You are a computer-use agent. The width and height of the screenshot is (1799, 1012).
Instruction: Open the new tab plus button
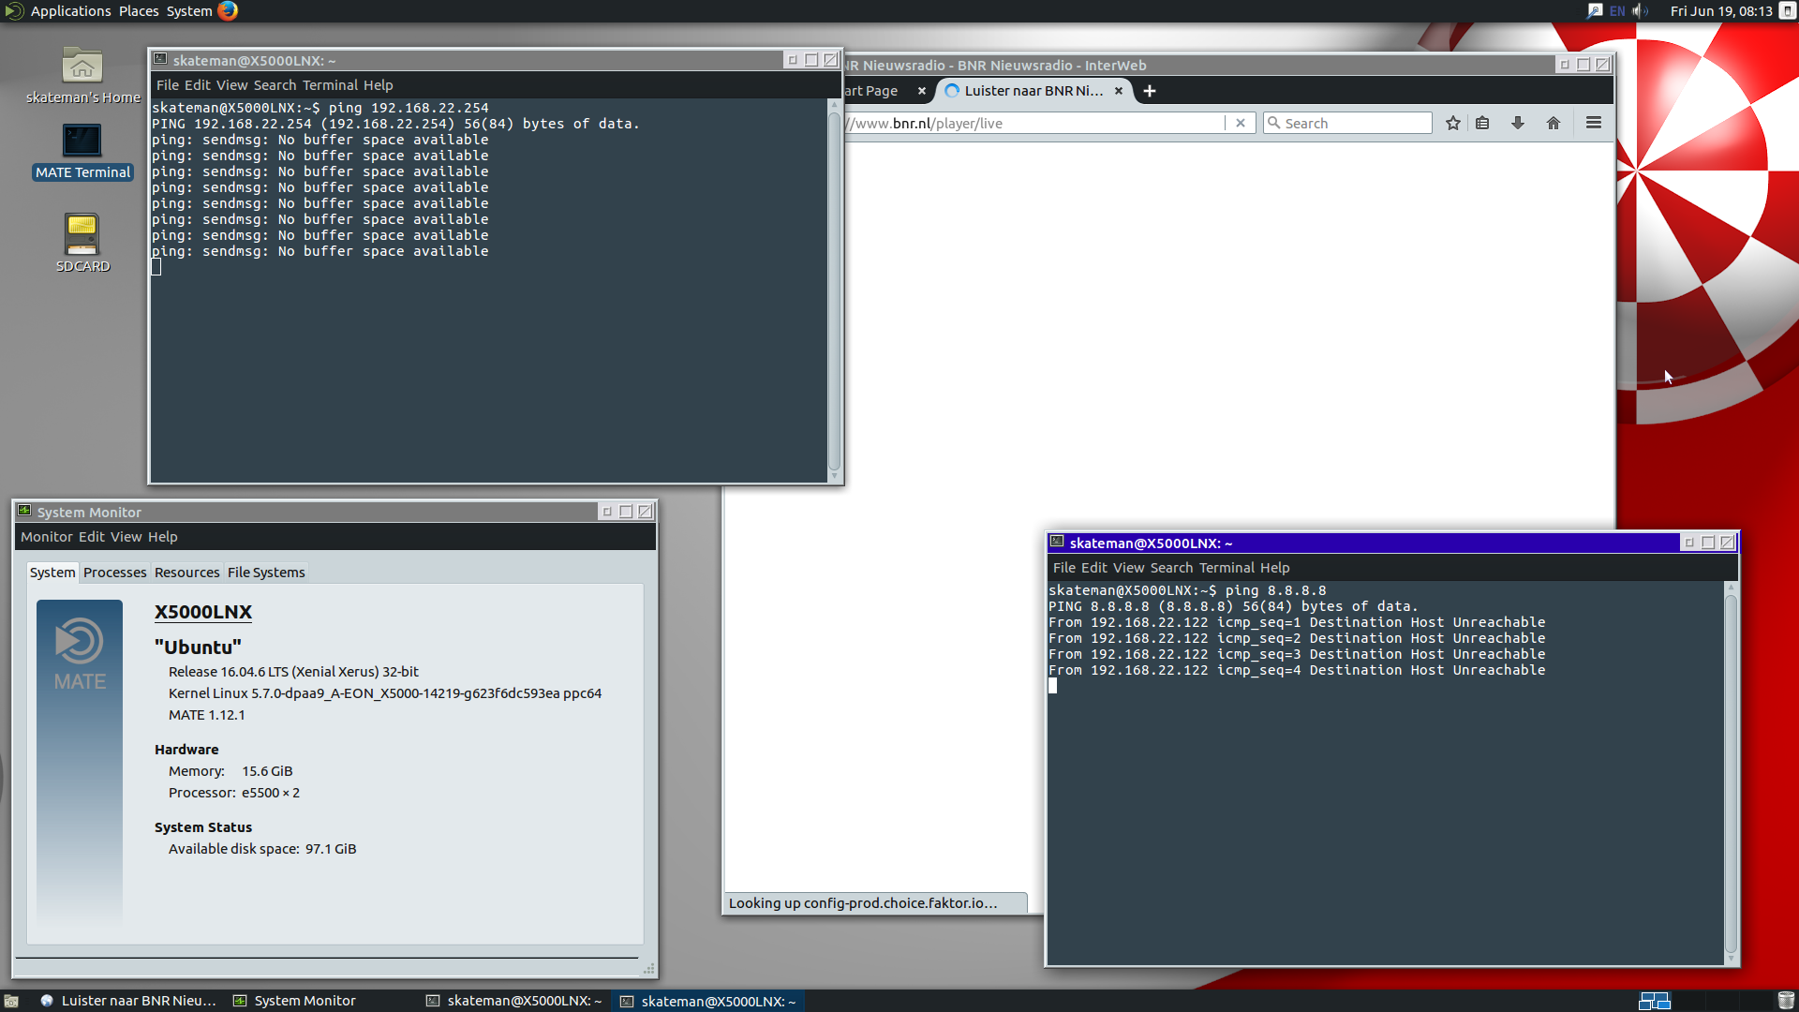click(1150, 91)
